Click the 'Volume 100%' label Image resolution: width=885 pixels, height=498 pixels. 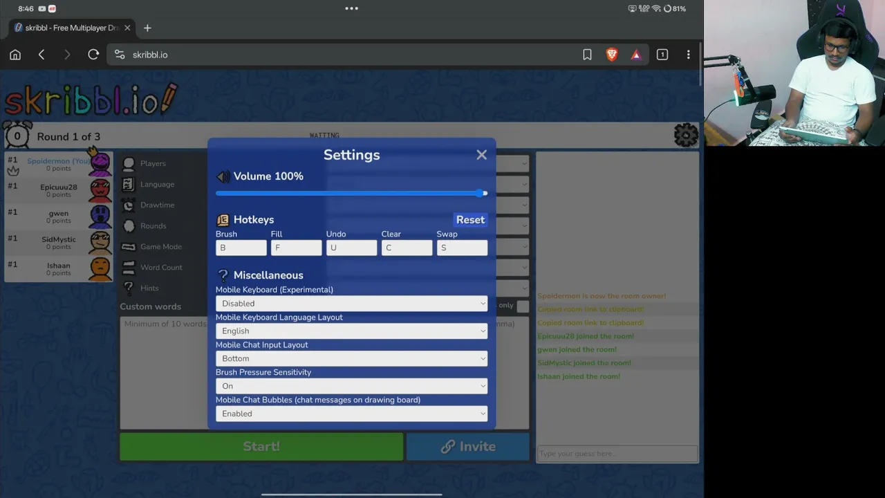tap(268, 176)
